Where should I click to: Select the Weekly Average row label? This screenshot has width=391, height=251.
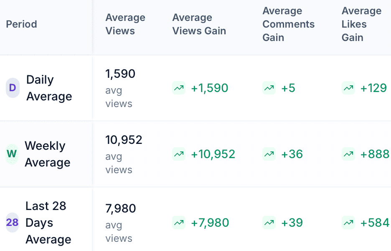(x=47, y=154)
